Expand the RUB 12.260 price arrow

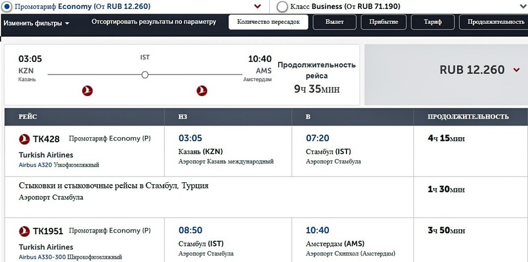click(x=516, y=70)
